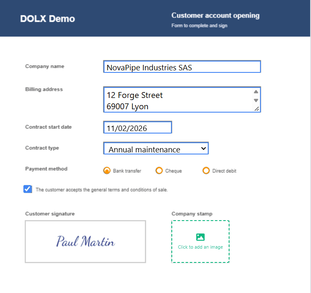Click the 'Cheque' label text
The height and width of the screenshot is (293, 311).
(x=173, y=171)
